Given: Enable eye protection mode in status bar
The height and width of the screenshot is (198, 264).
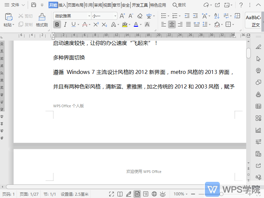Looking at the screenshot, I should tap(163, 194).
